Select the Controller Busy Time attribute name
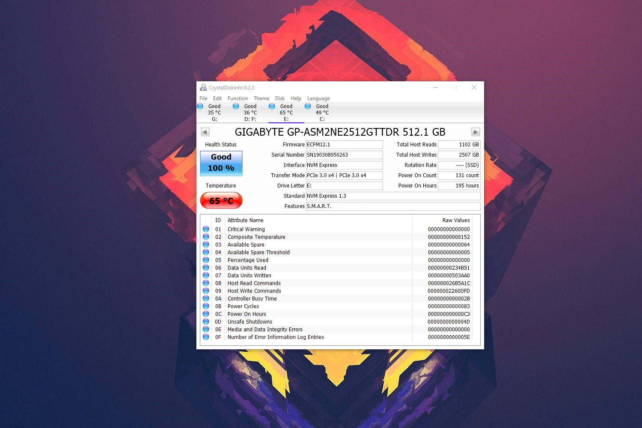The image size is (642, 428). tap(252, 299)
